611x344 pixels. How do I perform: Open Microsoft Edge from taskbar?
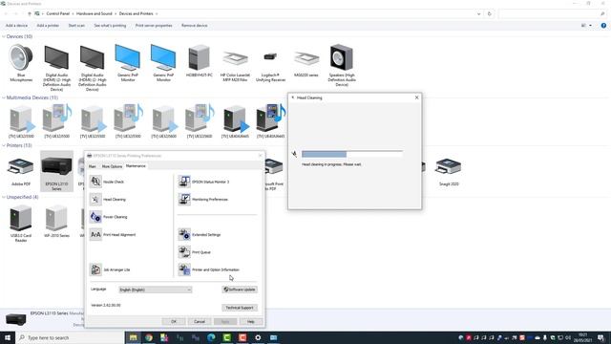tap(211, 337)
